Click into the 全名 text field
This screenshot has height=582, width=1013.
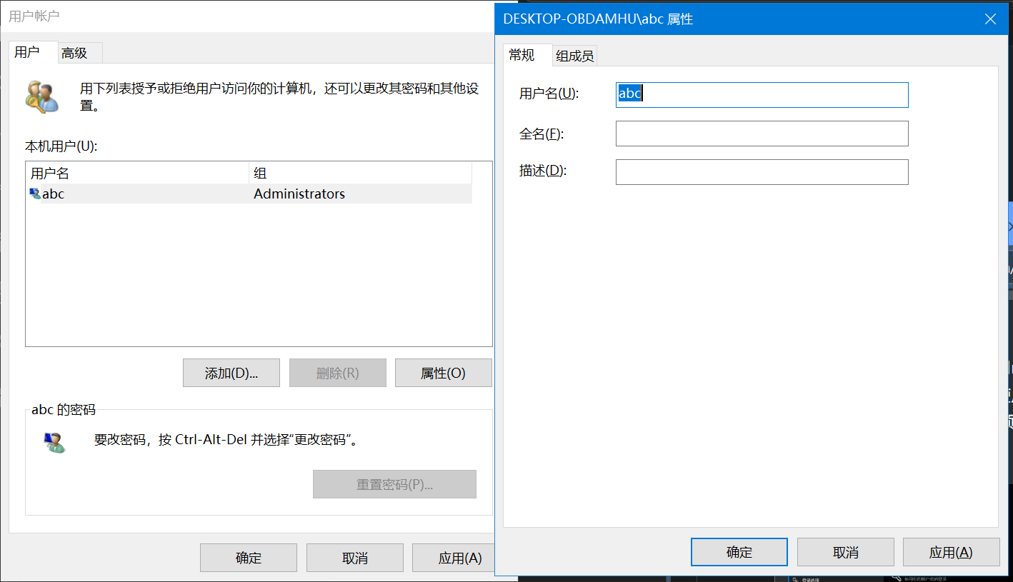point(762,134)
